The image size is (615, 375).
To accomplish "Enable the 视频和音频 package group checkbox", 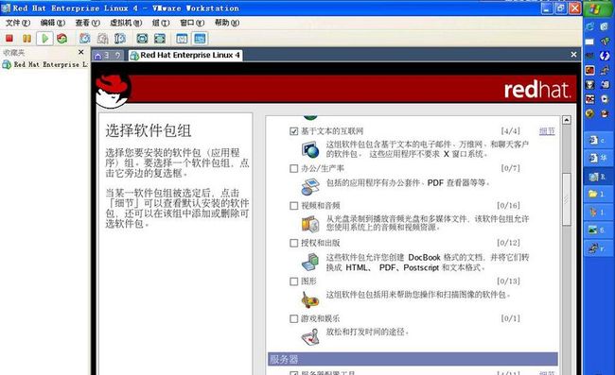I will pos(293,206).
